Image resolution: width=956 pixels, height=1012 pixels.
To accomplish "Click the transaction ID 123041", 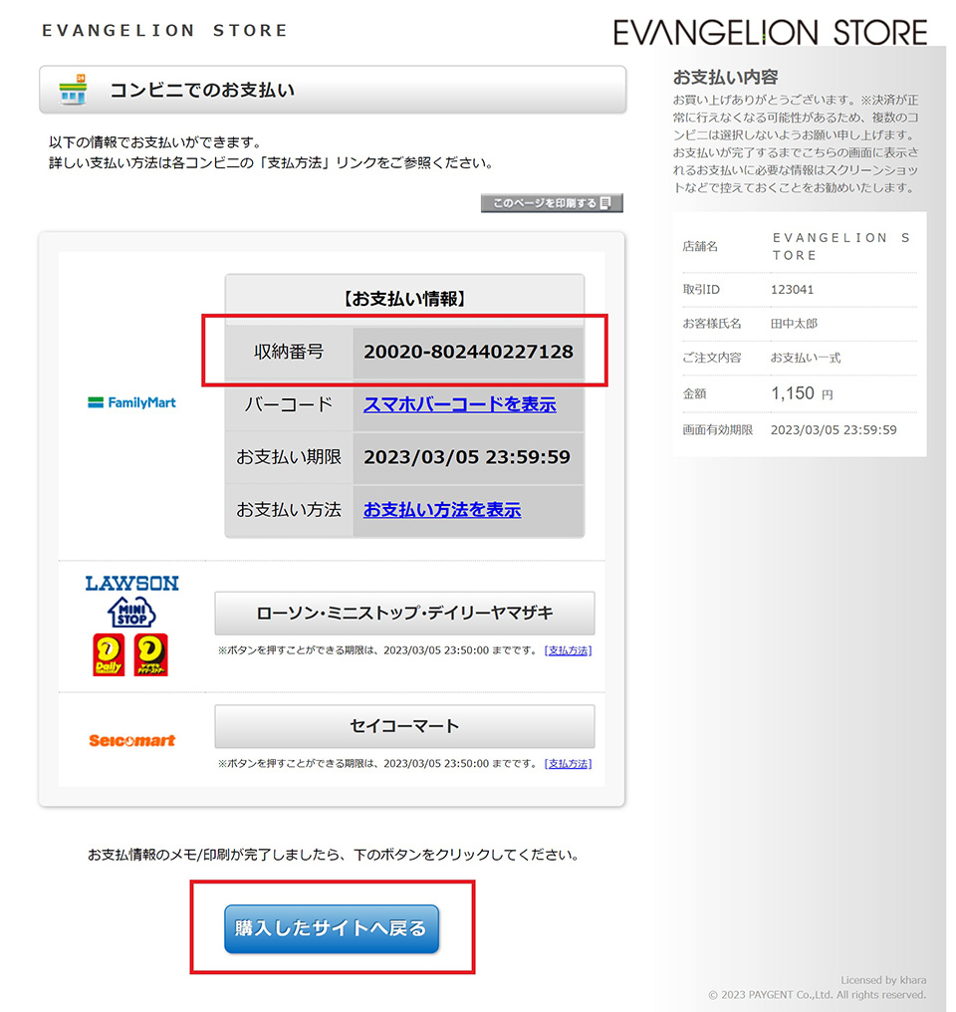I will pos(792,290).
